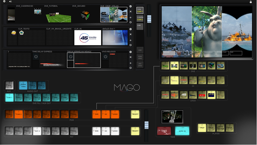Toggle the Follow Video audio out button
Viewport: 257px width, 145px height.
(x=23, y=85)
